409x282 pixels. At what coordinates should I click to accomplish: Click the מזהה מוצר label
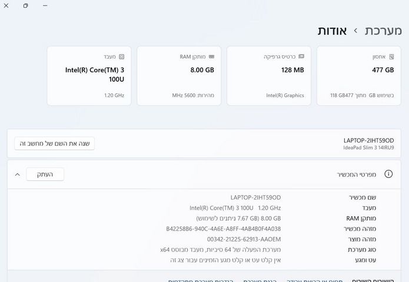[x=362, y=239]
